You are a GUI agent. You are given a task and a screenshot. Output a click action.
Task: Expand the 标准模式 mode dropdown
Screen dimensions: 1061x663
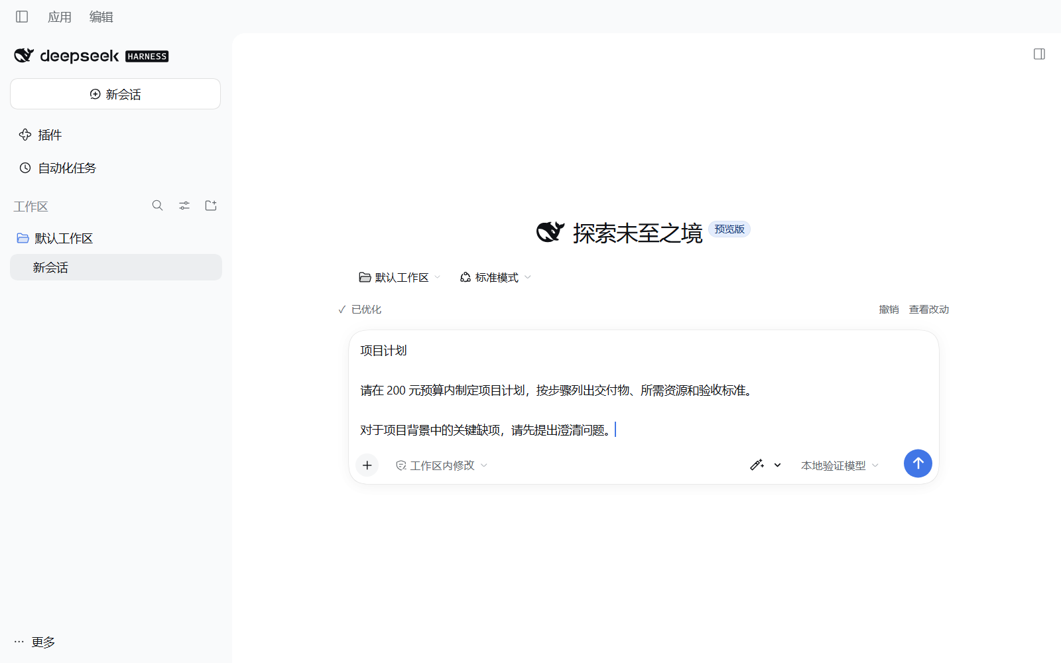coord(495,277)
